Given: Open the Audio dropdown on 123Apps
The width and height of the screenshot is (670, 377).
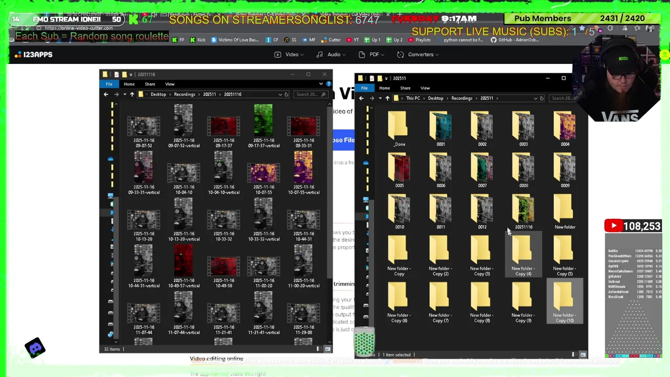Looking at the screenshot, I should [x=331, y=54].
